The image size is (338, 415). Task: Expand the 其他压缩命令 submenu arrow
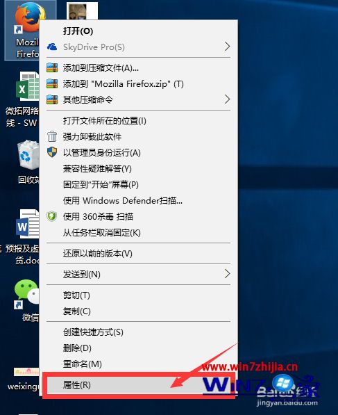tap(227, 99)
